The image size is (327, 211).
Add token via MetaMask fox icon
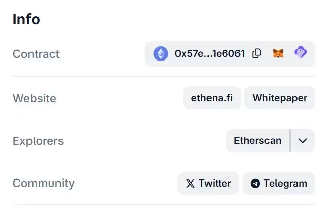click(278, 53)
